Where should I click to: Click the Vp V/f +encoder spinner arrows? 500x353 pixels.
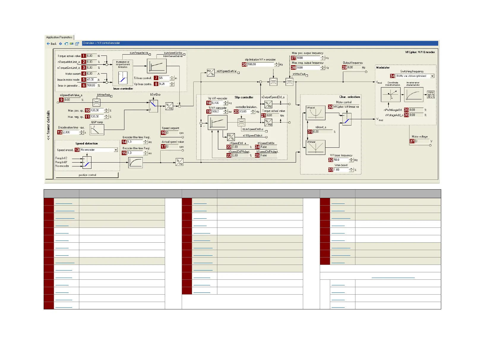226,103
